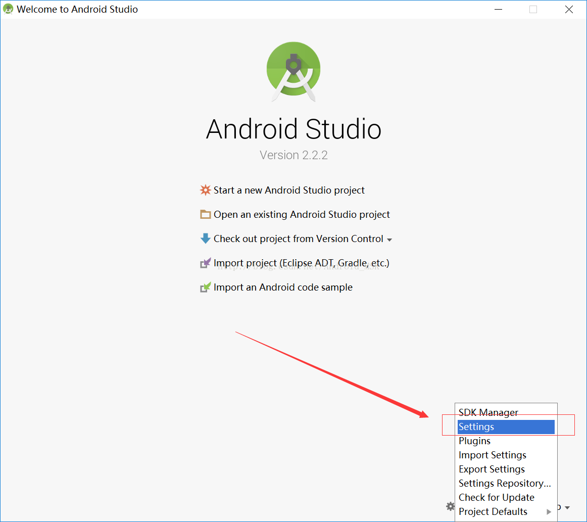
Task: Click the Android Studio heading text
Action: [x=293, y=129]
